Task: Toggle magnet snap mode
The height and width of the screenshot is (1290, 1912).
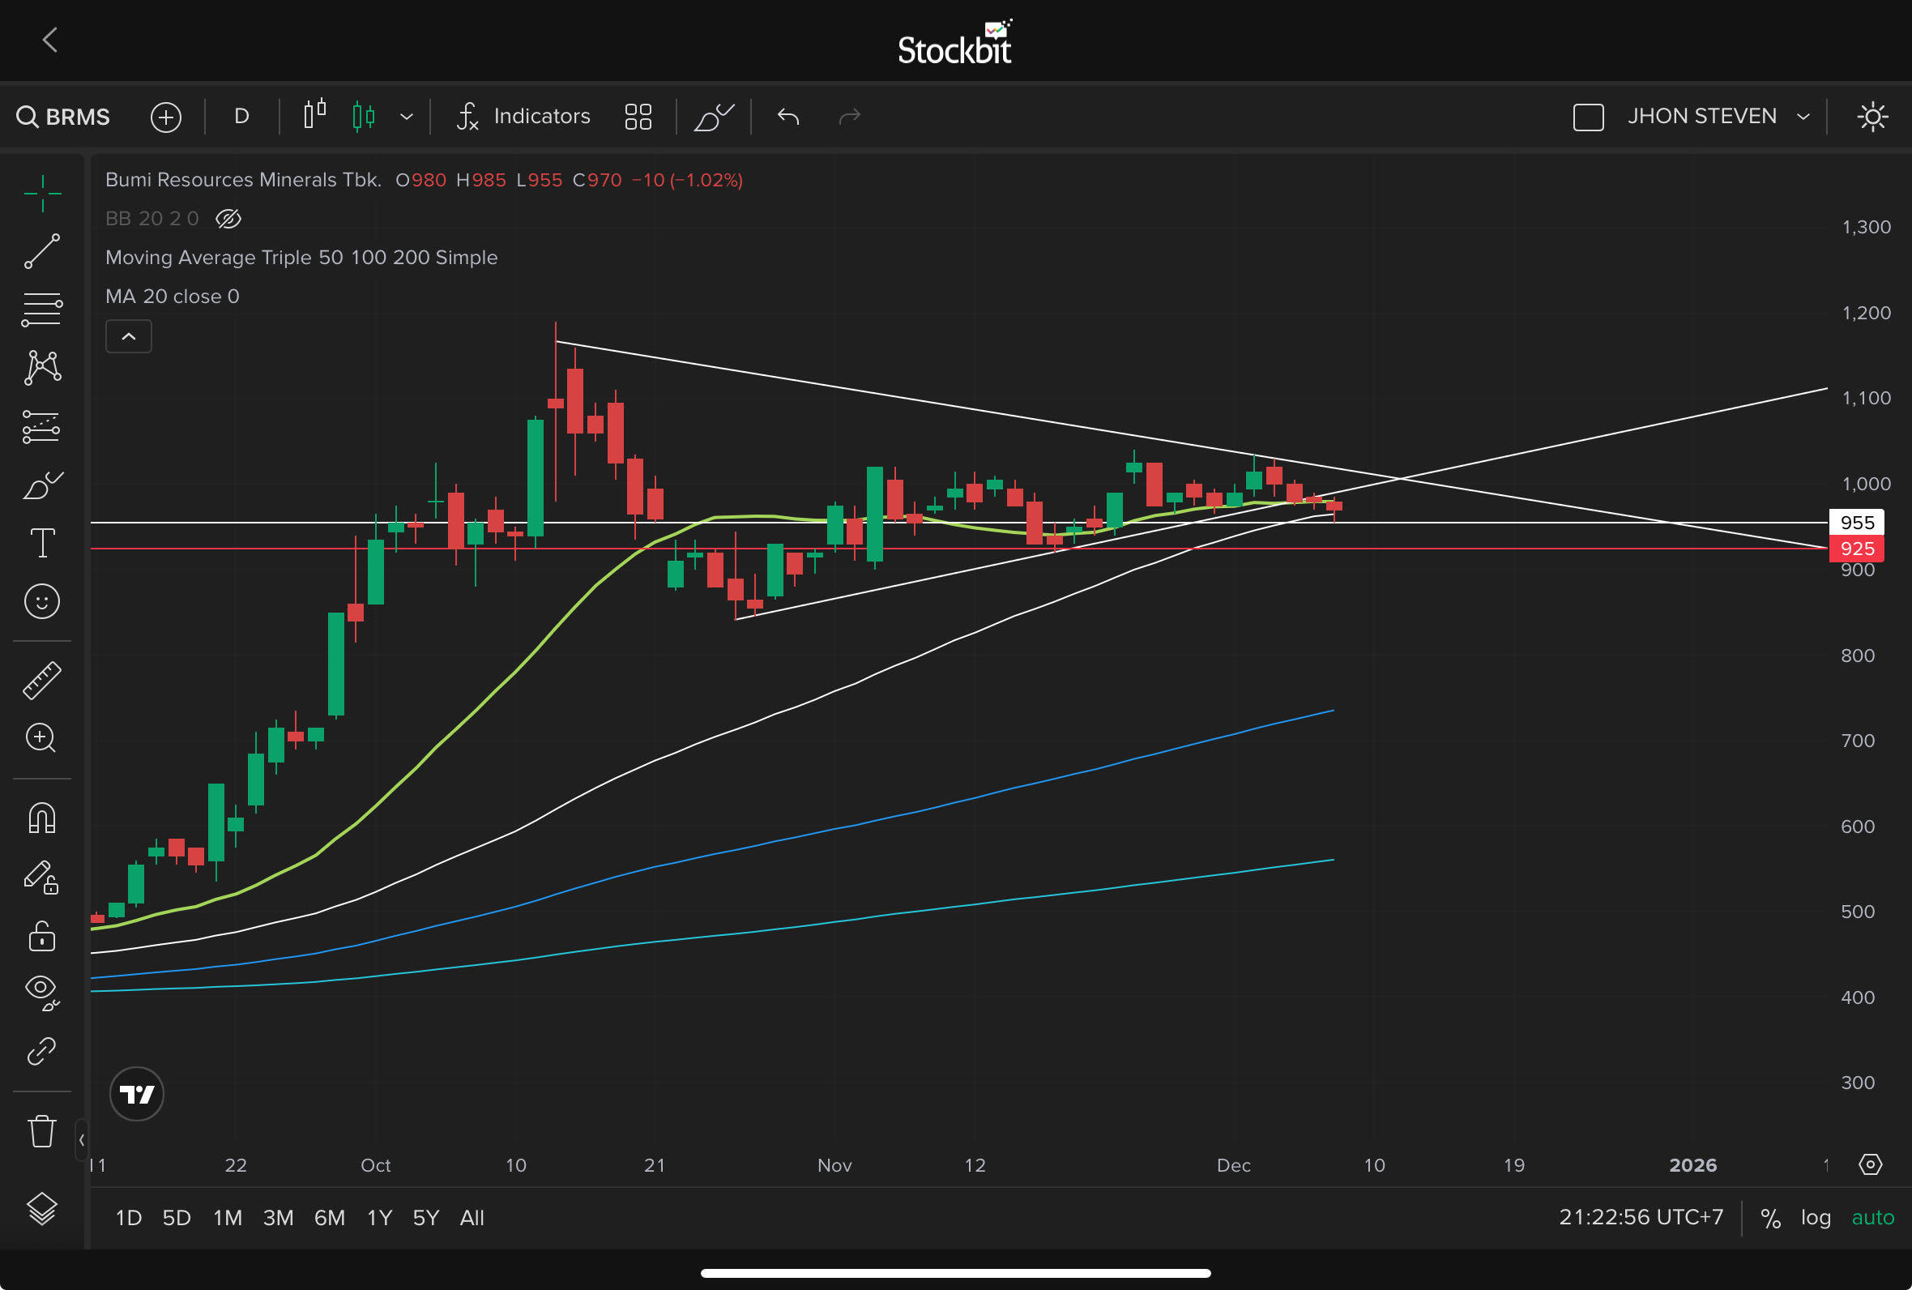Action: 41,818
